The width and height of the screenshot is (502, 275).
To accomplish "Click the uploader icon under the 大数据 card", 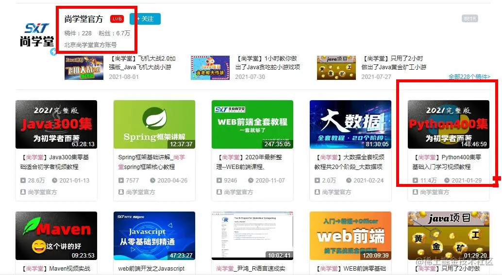I will (x=318, y=192).
